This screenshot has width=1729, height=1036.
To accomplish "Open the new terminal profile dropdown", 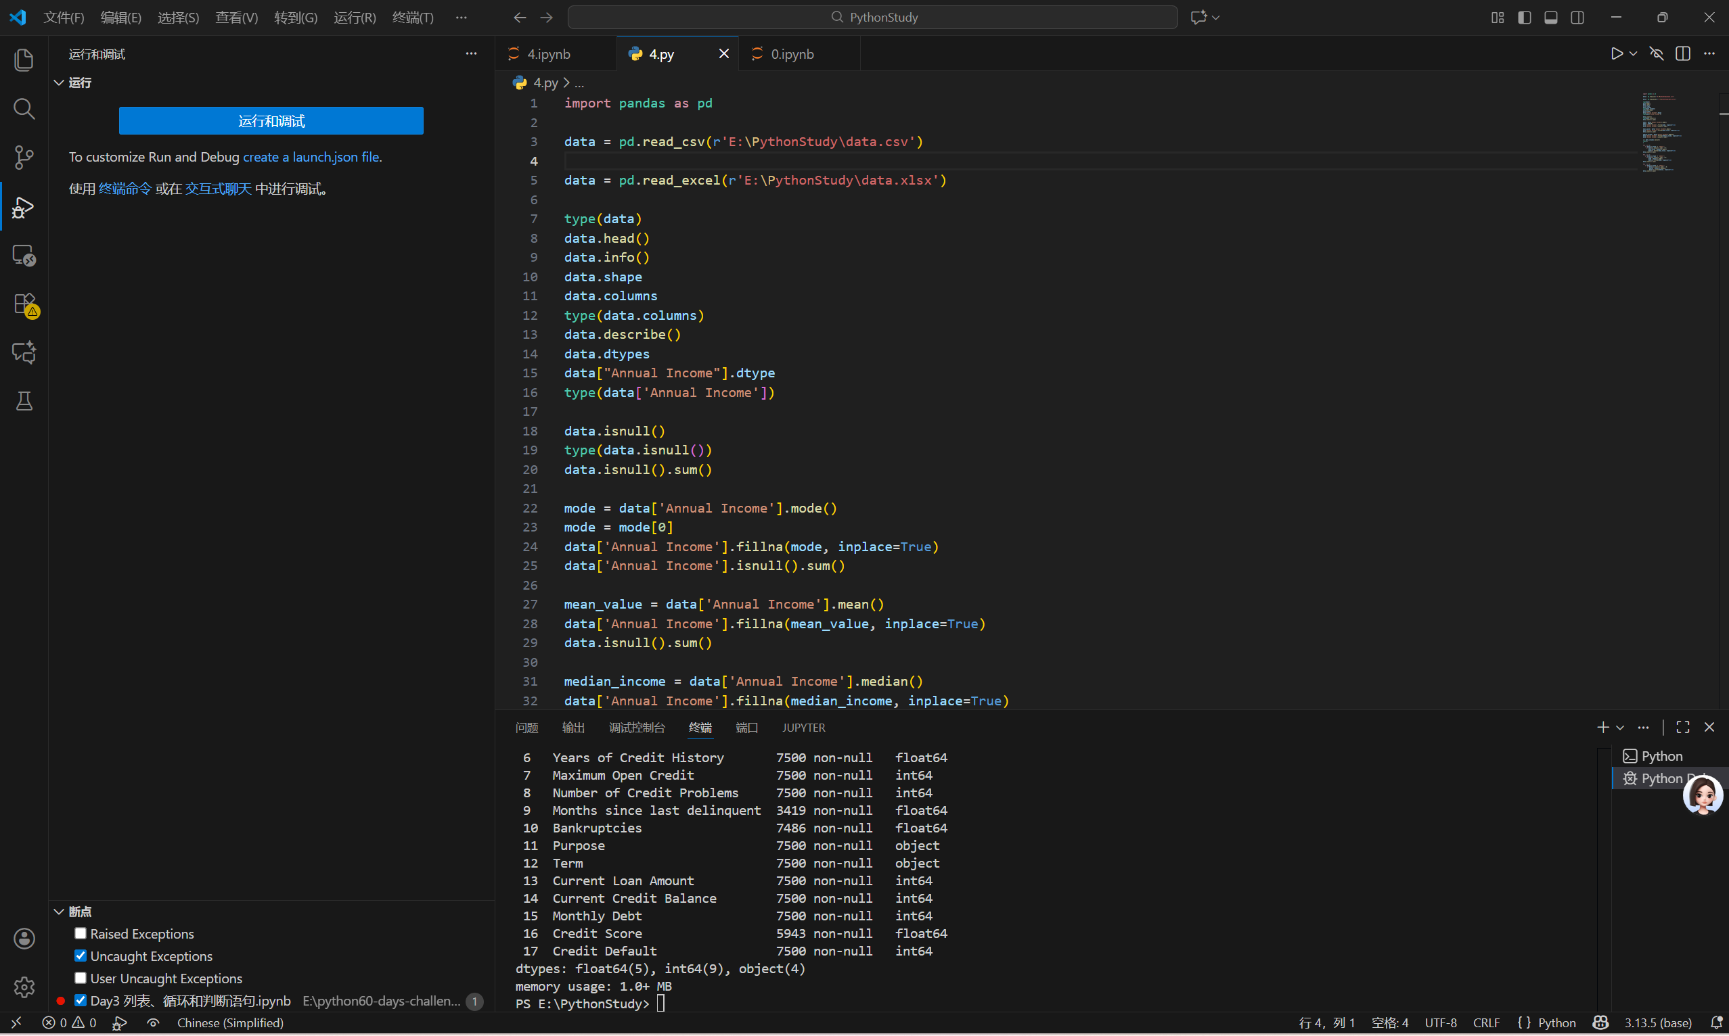I will (x=1621, y=727).
